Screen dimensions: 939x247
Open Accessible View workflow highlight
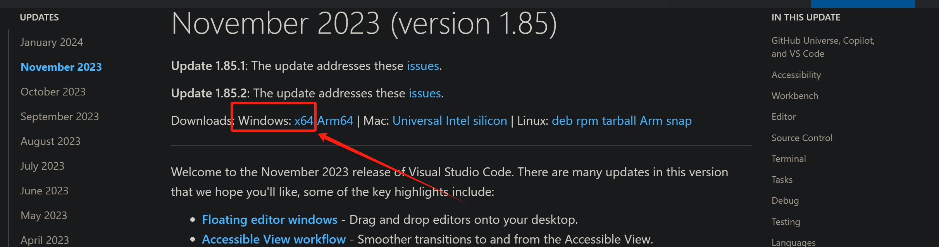tap(274, 239)
